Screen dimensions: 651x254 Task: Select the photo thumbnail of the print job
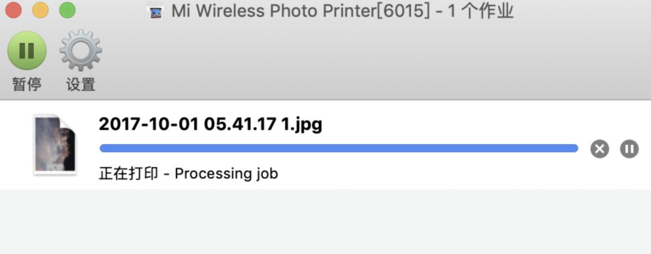[x=54, y=144]
